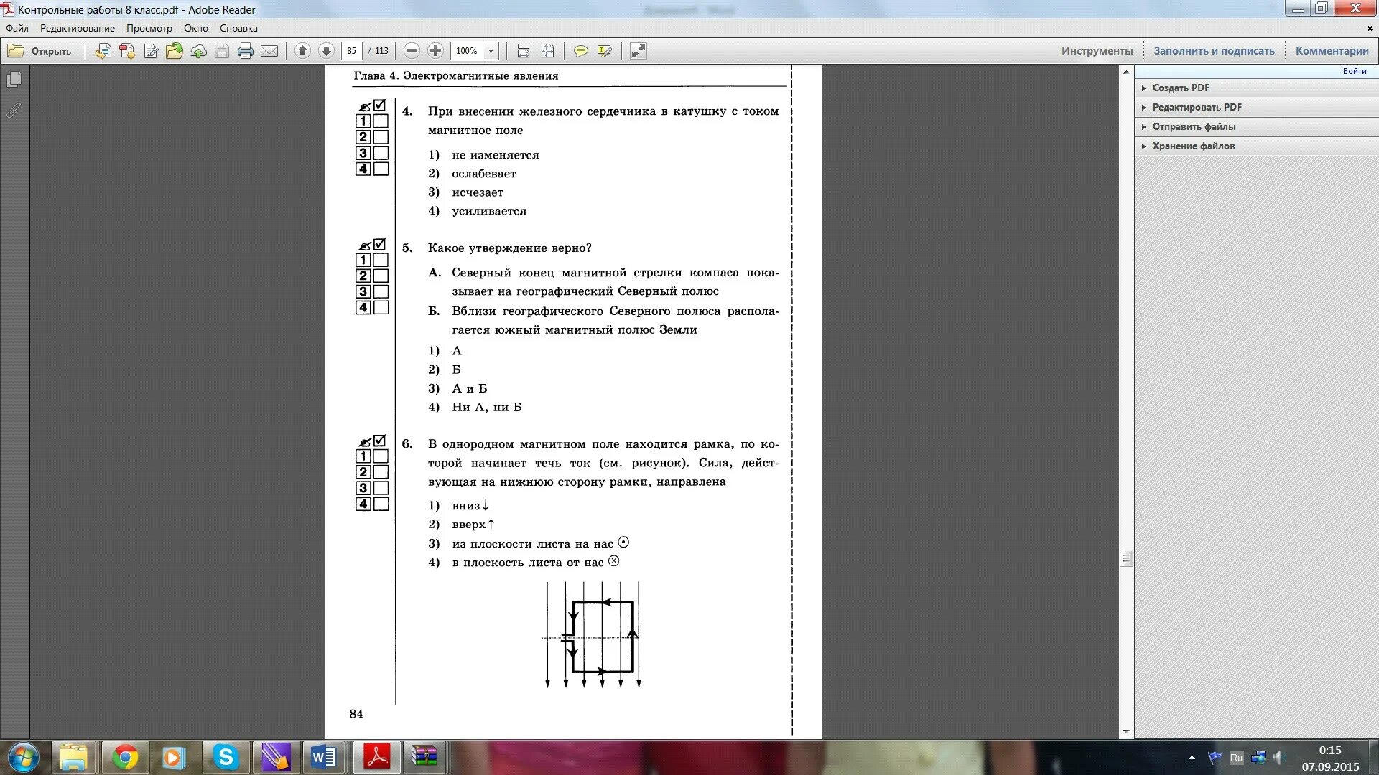Open the zoom level dropdown arrow
1379x775 pixels.
[491, 51]
